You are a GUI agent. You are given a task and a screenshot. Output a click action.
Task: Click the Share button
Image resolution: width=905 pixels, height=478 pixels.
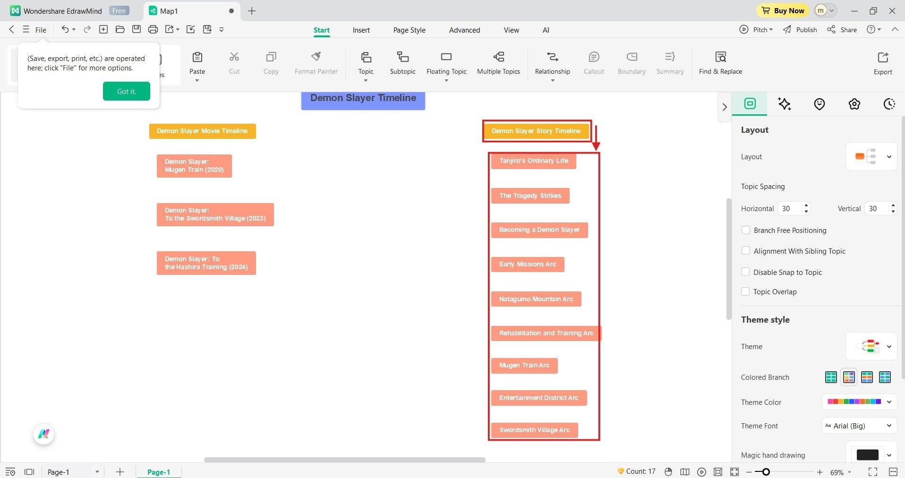[x=842, y=29]
